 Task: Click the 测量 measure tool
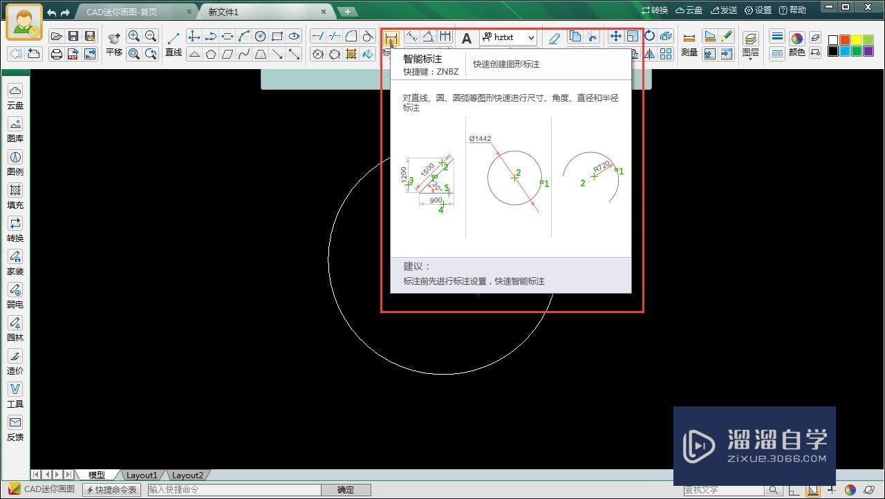689,45
